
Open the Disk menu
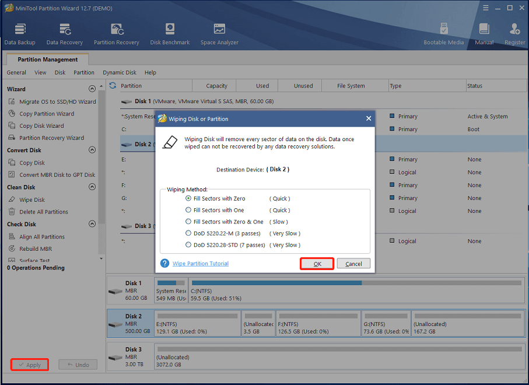(60, 72)
